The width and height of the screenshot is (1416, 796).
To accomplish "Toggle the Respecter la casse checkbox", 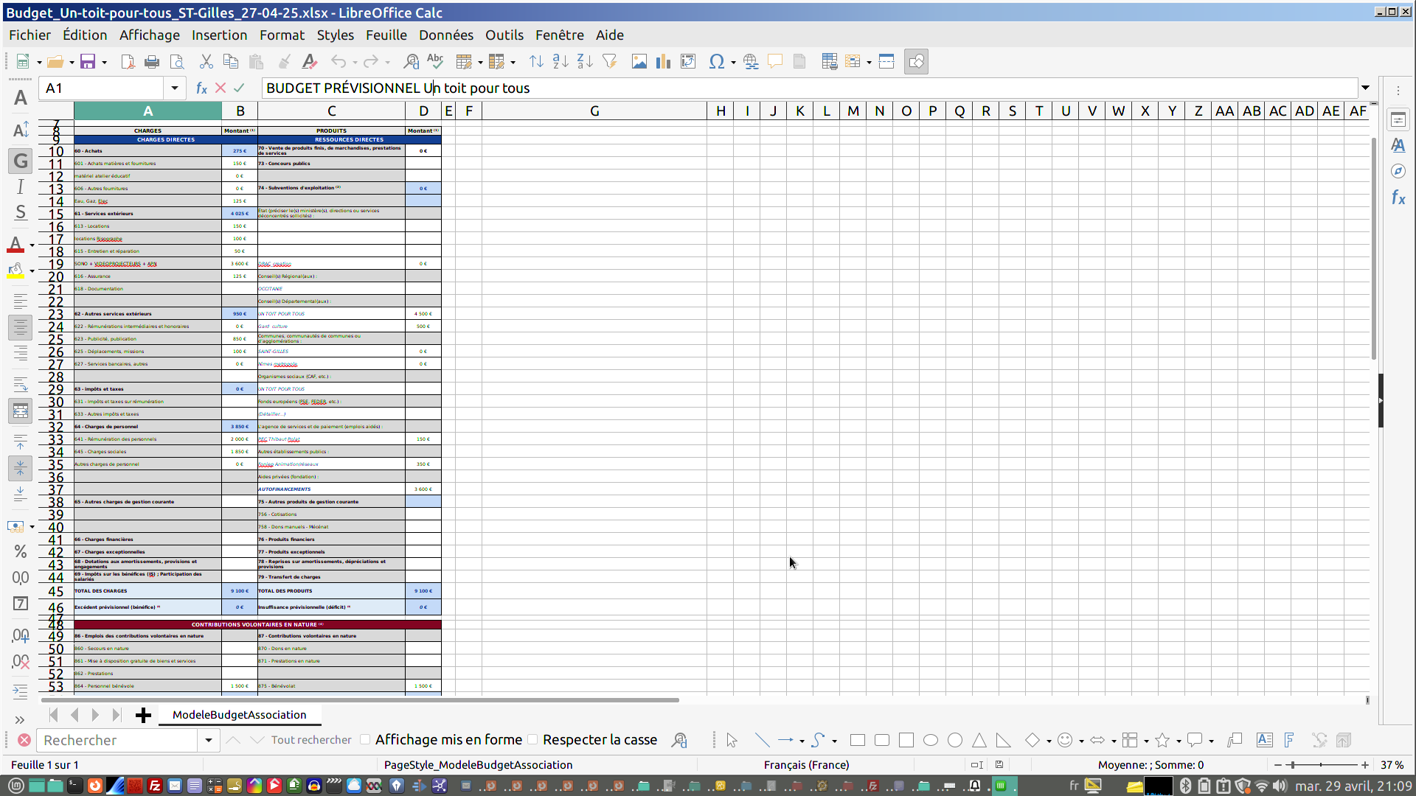I will 533,739.
